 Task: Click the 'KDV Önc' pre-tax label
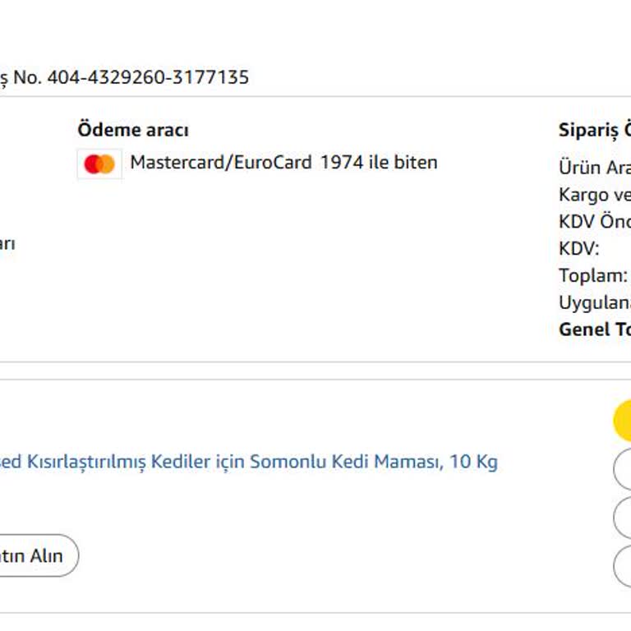click(595, 222)
